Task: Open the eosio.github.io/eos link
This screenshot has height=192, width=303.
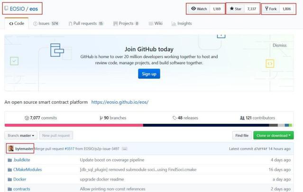Action: tap(120, 102)
